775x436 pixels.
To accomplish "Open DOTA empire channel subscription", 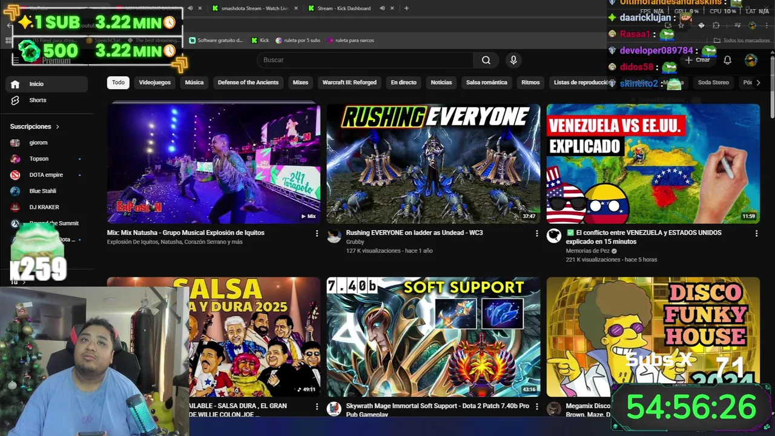I will coord(47,175).
